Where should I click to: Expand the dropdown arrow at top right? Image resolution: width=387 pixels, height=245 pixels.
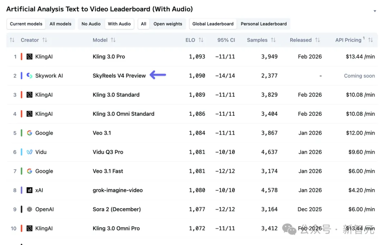[375, 11]
